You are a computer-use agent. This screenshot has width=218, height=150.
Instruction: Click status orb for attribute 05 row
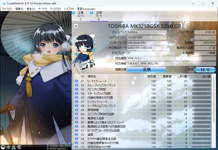coord(77,98)
